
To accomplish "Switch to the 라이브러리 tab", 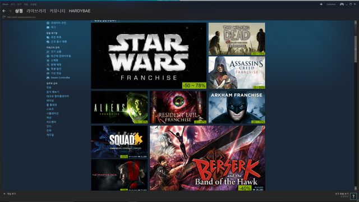I will tap(36, 11).
